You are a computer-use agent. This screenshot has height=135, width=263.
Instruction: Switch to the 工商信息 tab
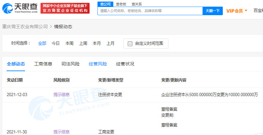coord(43,64)
